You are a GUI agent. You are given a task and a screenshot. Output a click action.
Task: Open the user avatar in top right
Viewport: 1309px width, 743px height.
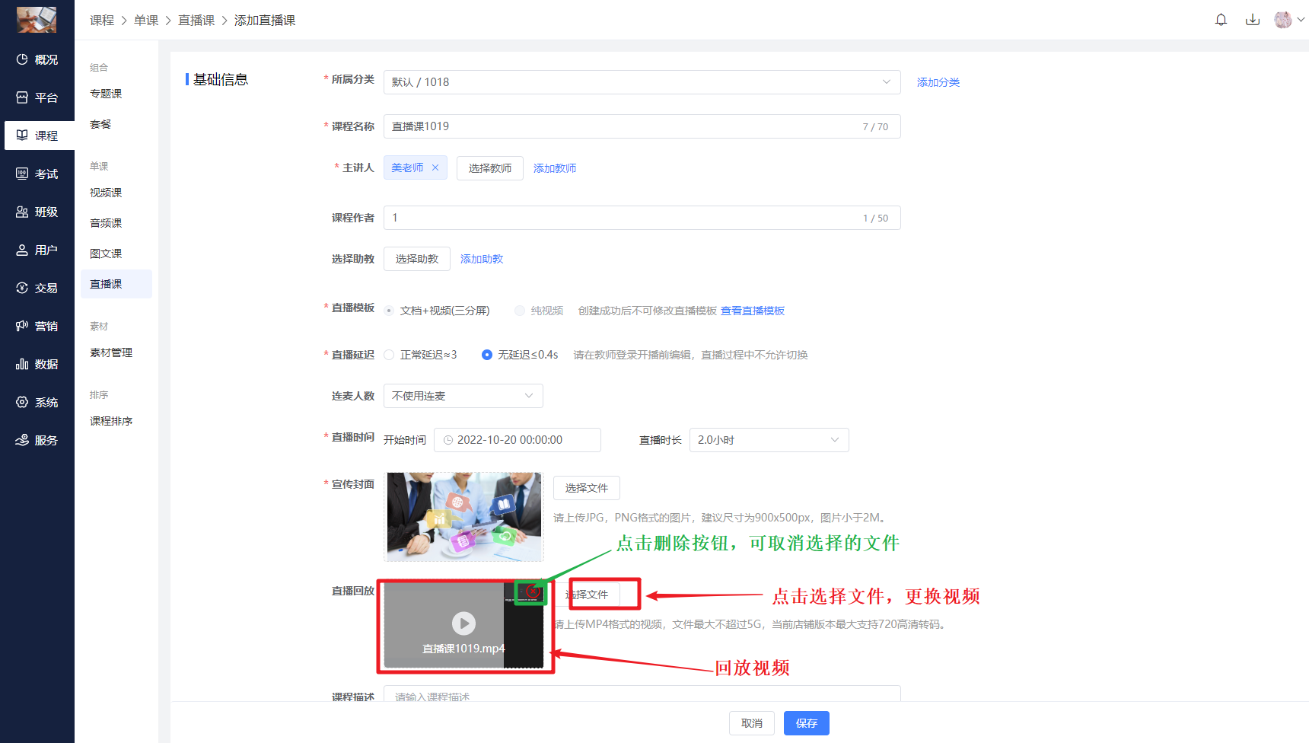pyautogui.click(x=1283, y=20)
